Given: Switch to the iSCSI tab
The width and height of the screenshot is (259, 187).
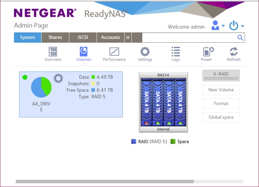Looking at the screenshot, I should pos(83,38).
